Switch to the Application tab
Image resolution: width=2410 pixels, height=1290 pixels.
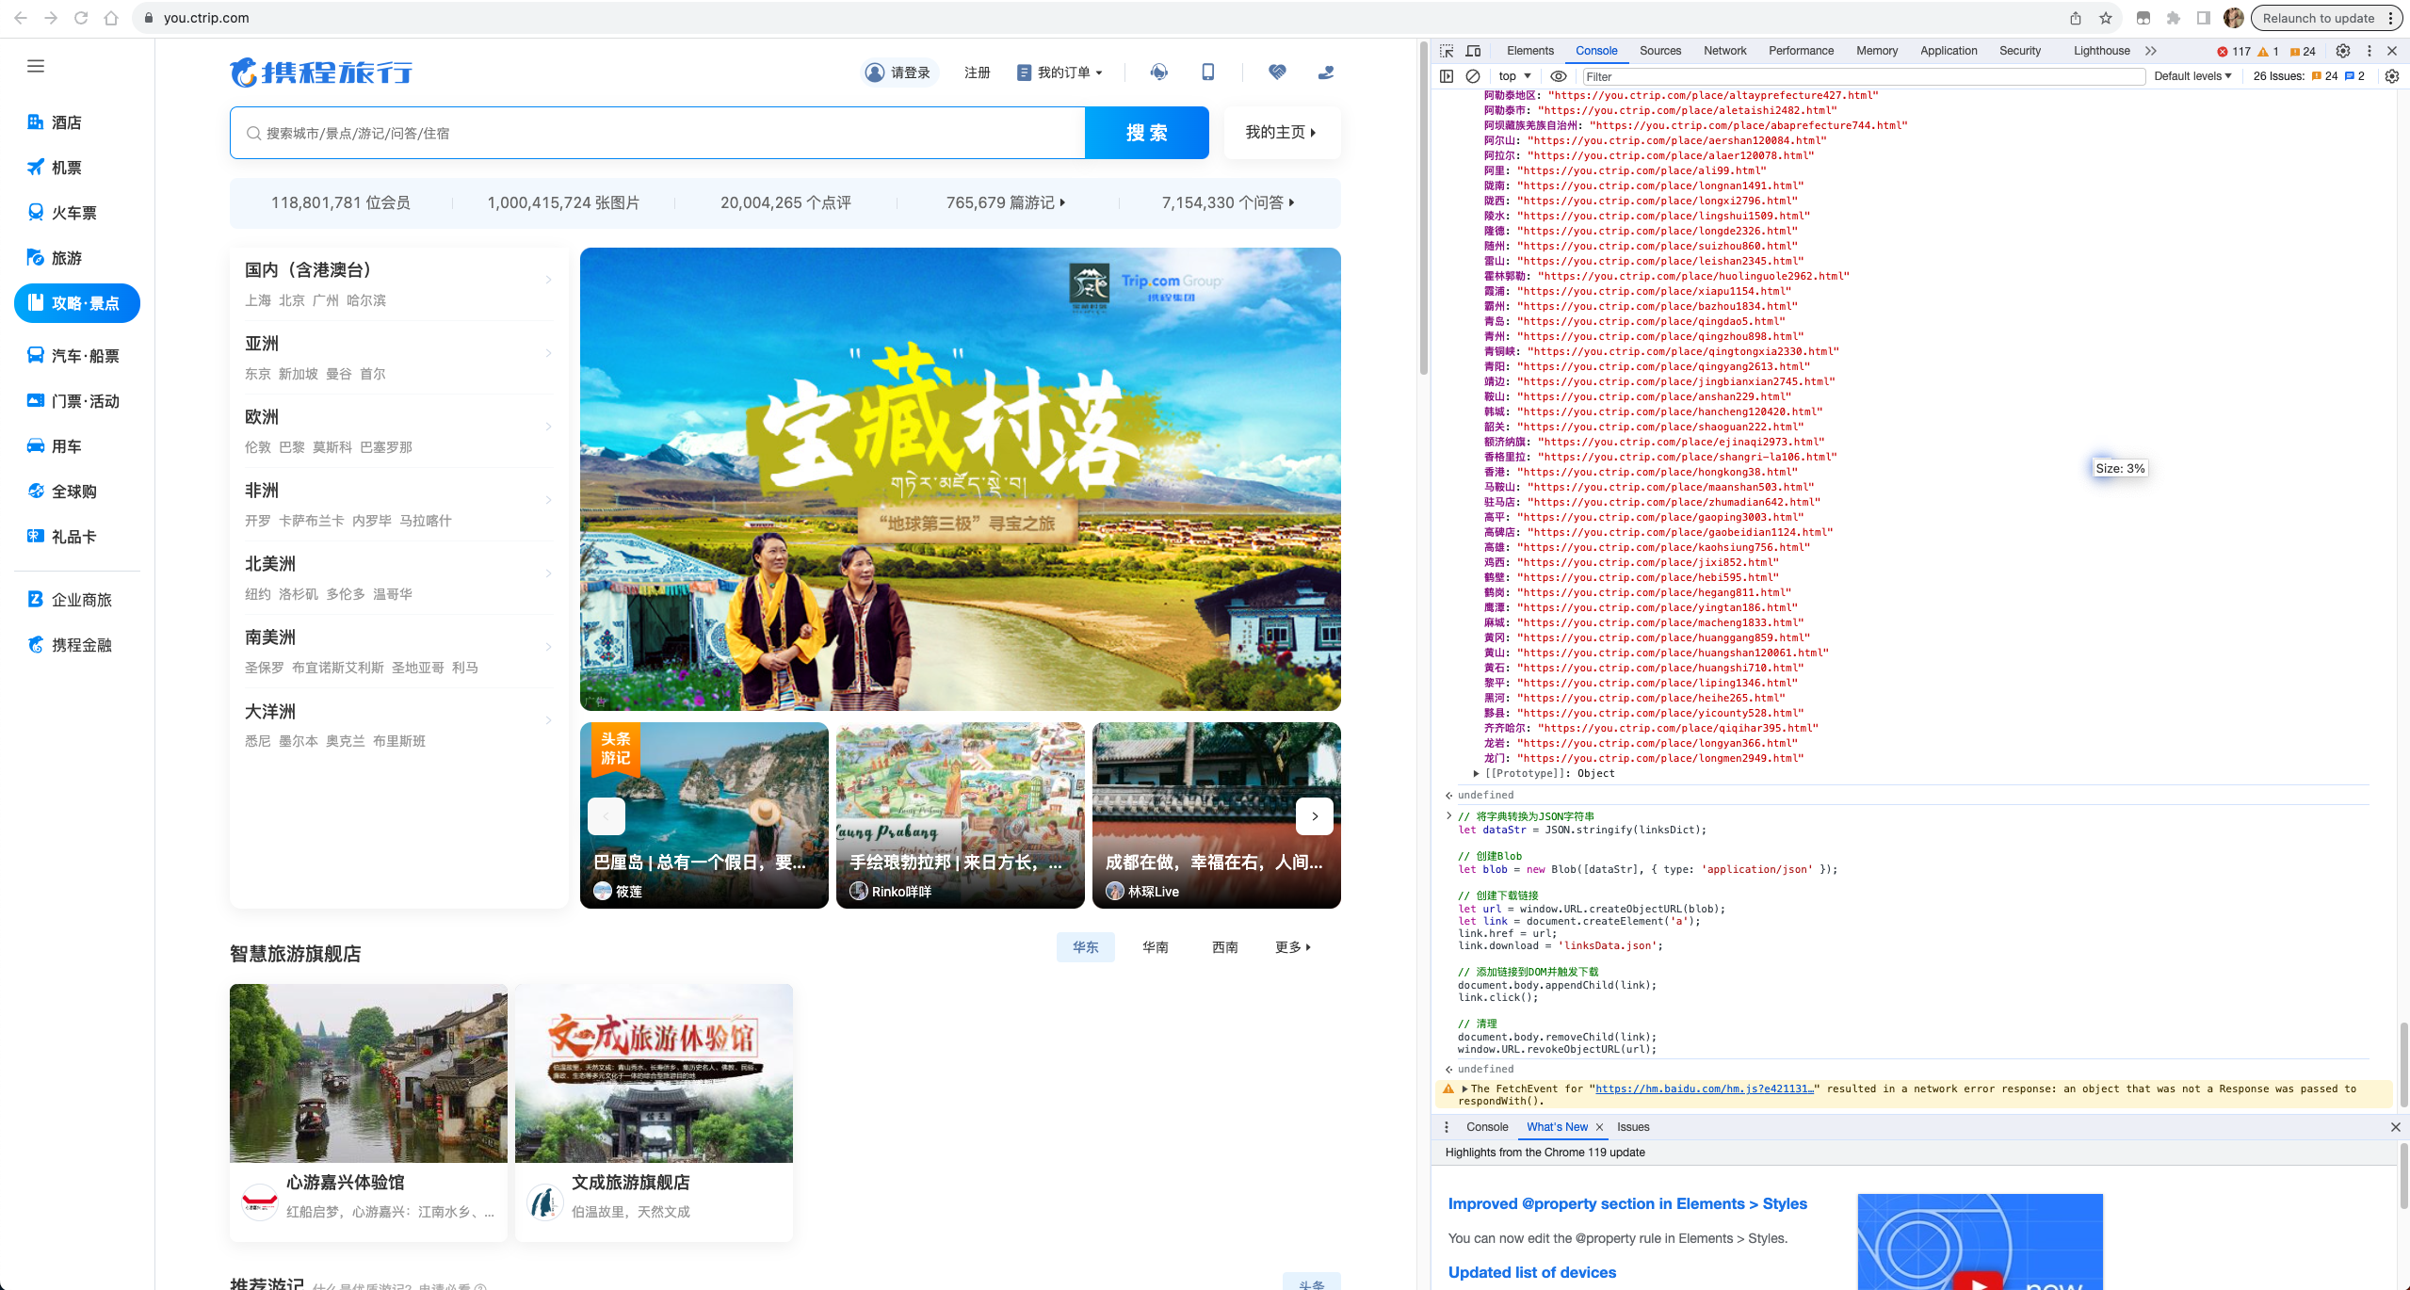point(1949,51)
